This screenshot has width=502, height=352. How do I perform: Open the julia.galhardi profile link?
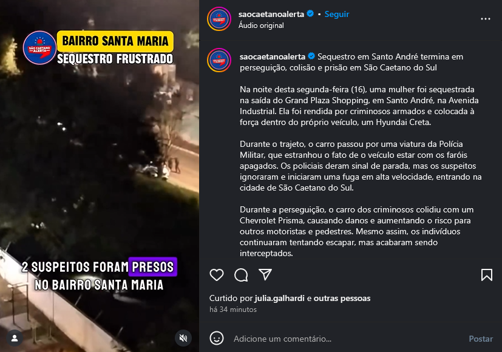tap(279, 298)
